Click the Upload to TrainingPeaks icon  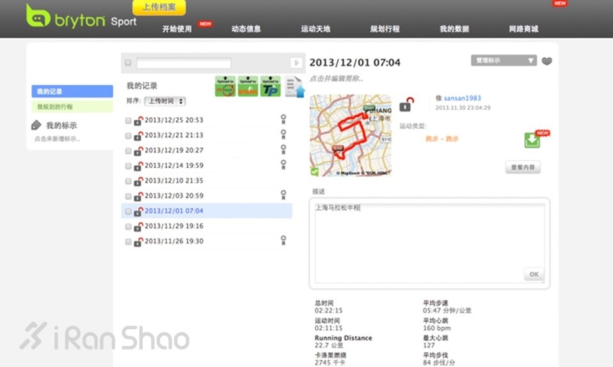click(x=270, y=86)
